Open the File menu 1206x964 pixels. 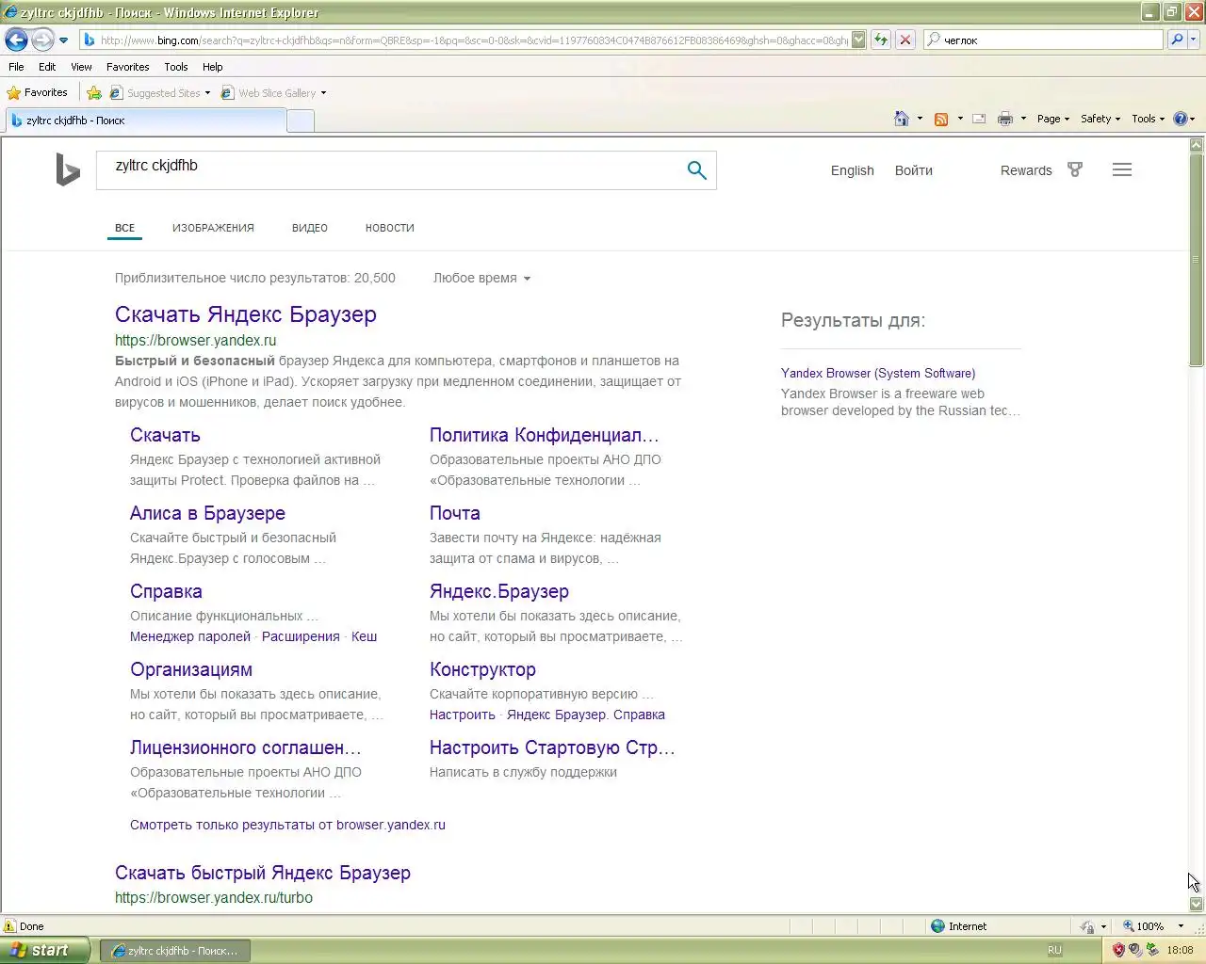[x=16, y=67]
